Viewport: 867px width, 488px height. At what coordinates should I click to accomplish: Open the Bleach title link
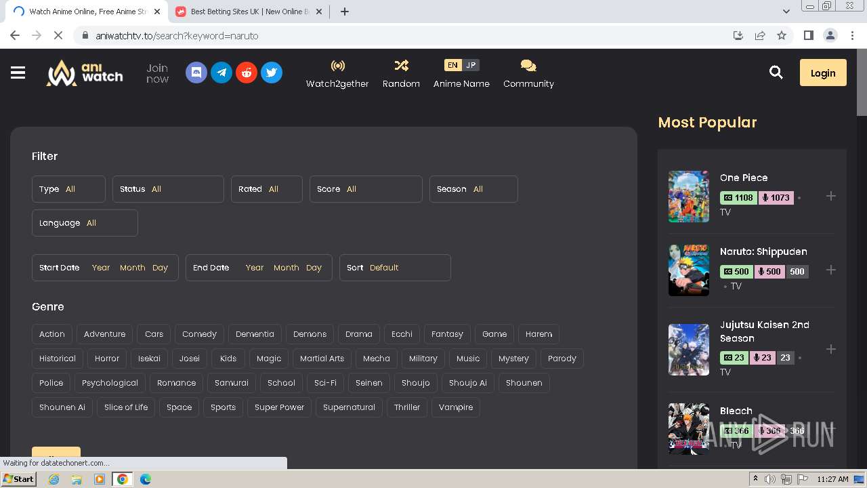tap(736, 411)
